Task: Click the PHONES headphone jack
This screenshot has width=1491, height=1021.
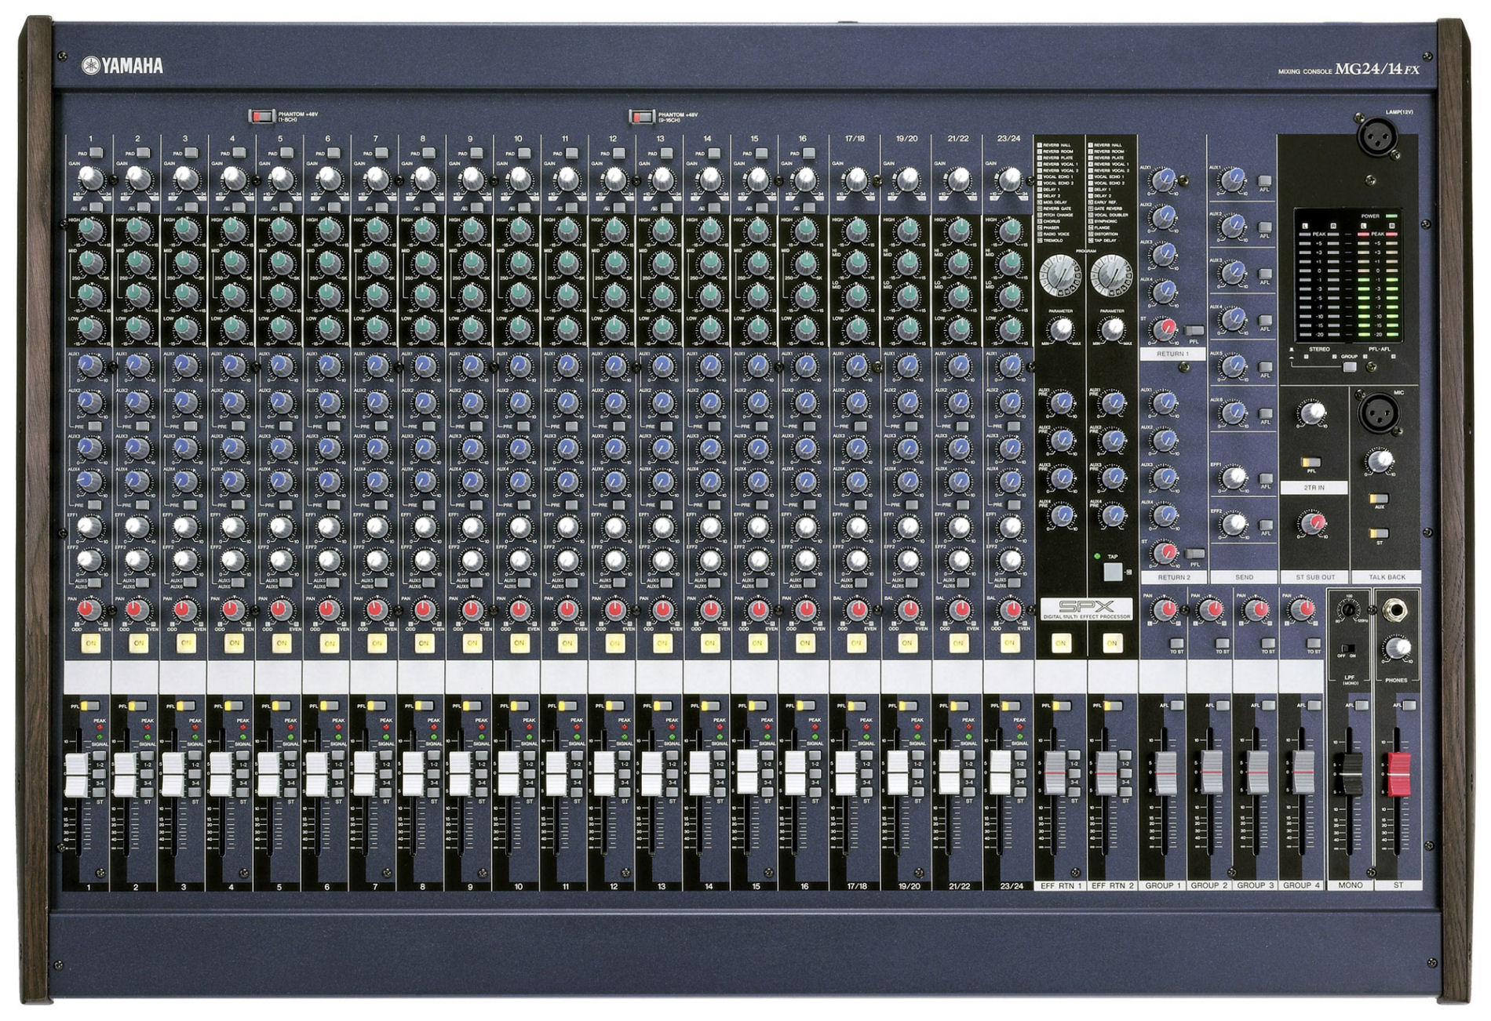Action: [x=1397, y=610]
